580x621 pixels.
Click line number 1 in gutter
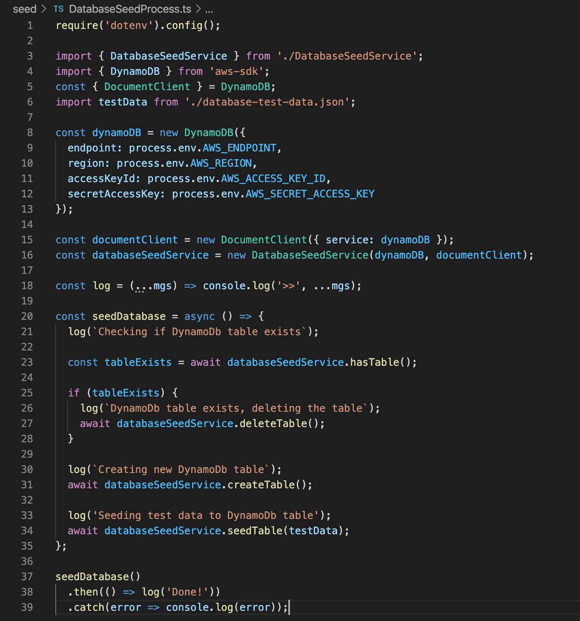click(x=30, y=26)
